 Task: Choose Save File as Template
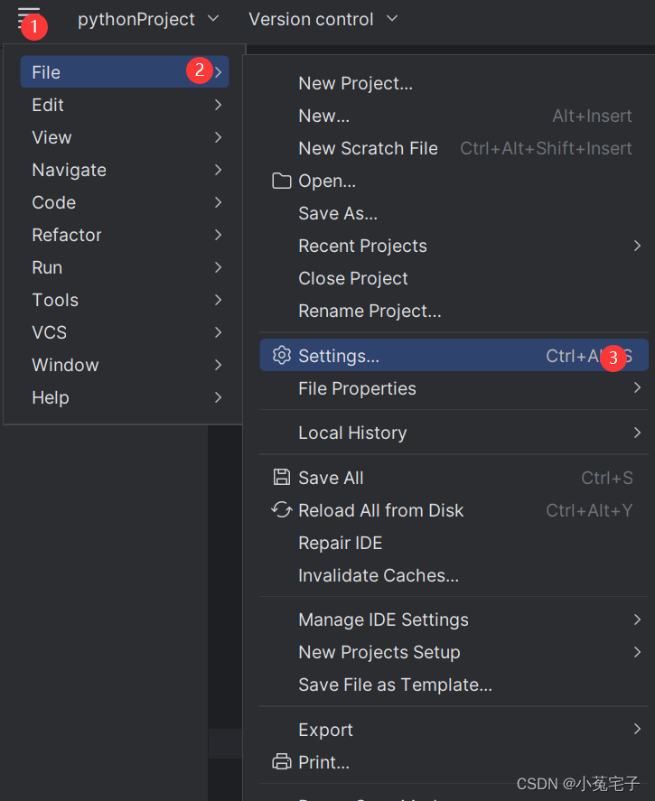point(395,685)
